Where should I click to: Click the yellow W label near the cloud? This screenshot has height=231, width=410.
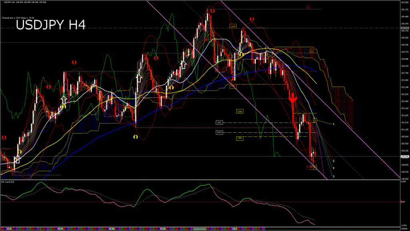click(x=311, y=51)
